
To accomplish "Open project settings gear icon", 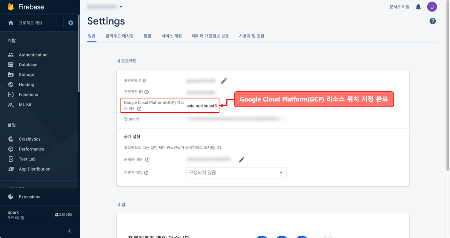I will pyautogui.click(x=70, y=23).
